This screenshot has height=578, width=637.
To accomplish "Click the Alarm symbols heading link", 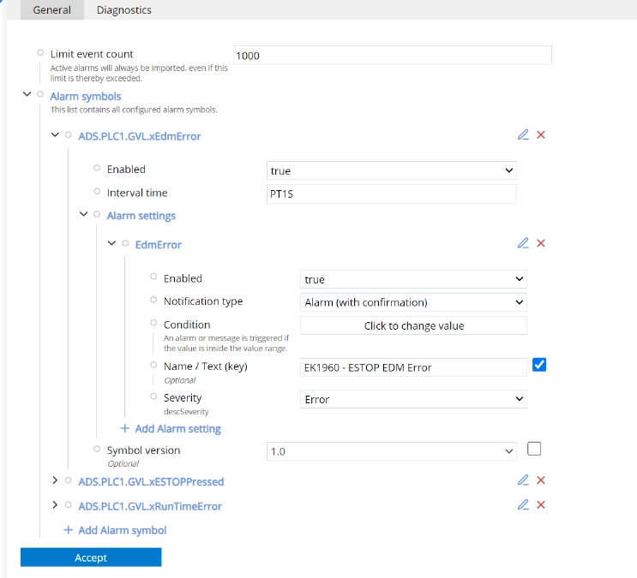I will point(86,96).
